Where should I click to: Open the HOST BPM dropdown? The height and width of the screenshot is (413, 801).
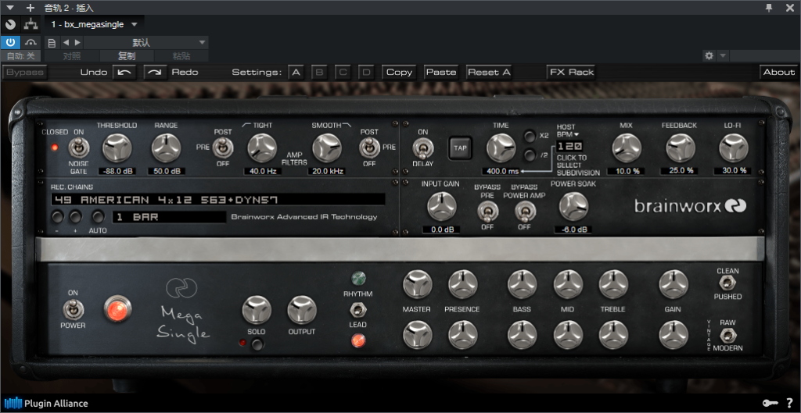point(568,130)
